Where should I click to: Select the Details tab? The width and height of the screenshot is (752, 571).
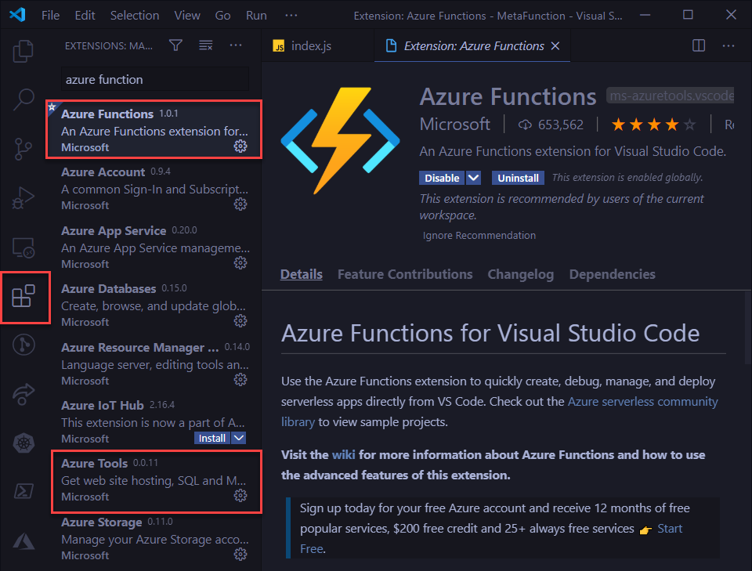(x=301, y=274)
